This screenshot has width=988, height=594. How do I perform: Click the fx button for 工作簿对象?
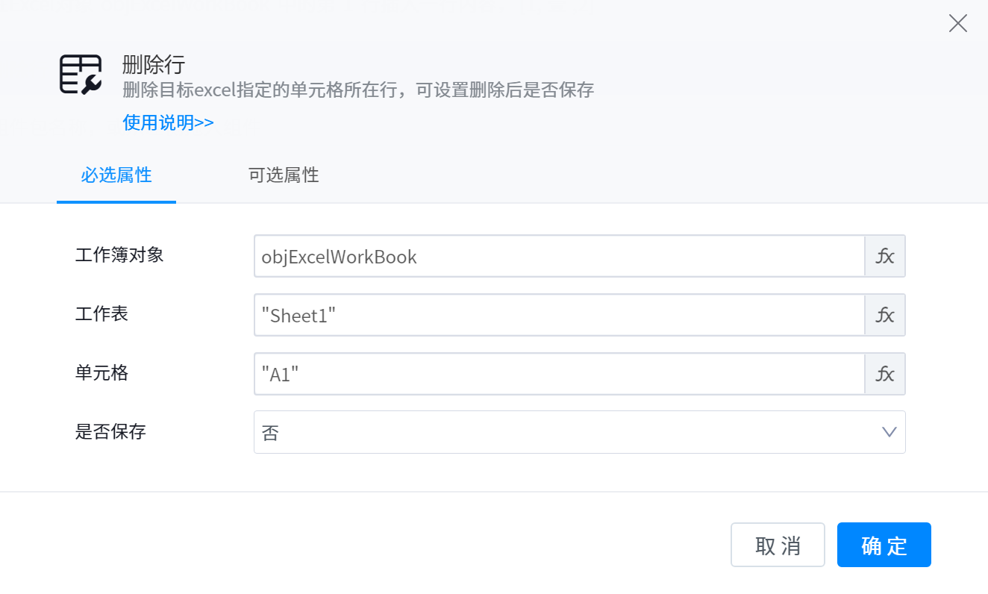click(885, 257)
